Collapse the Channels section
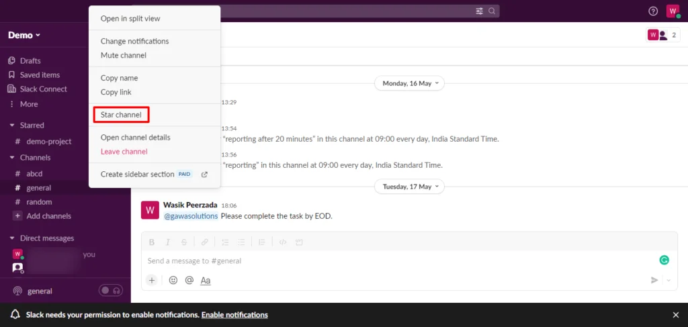This screenshot has height=327, width=688. [12, 157]
